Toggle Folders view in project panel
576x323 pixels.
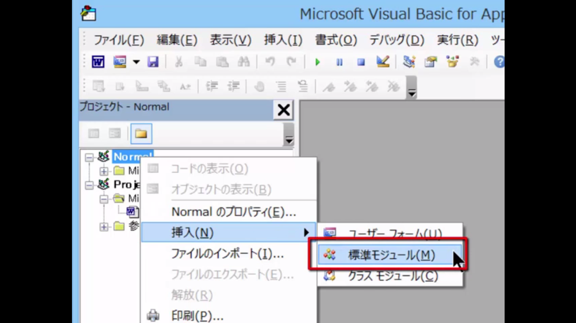click(x=141, y=133)
